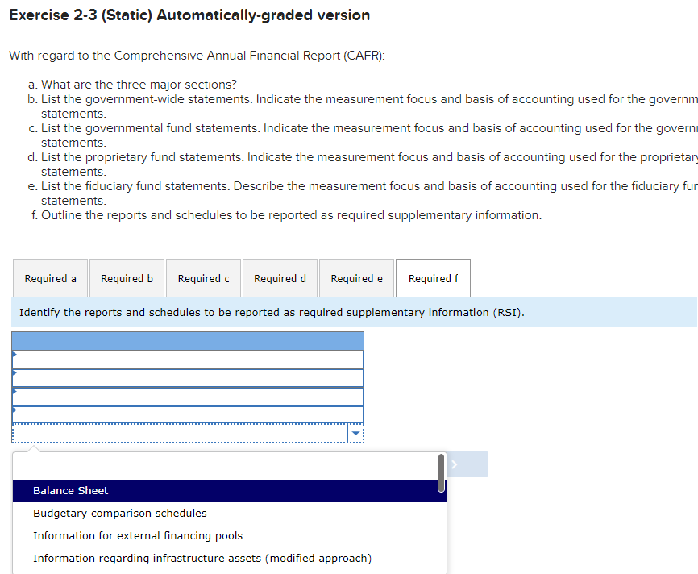This screenshot has height=574, width=698.
Task: Select the Required f tab
Action: 433,278
